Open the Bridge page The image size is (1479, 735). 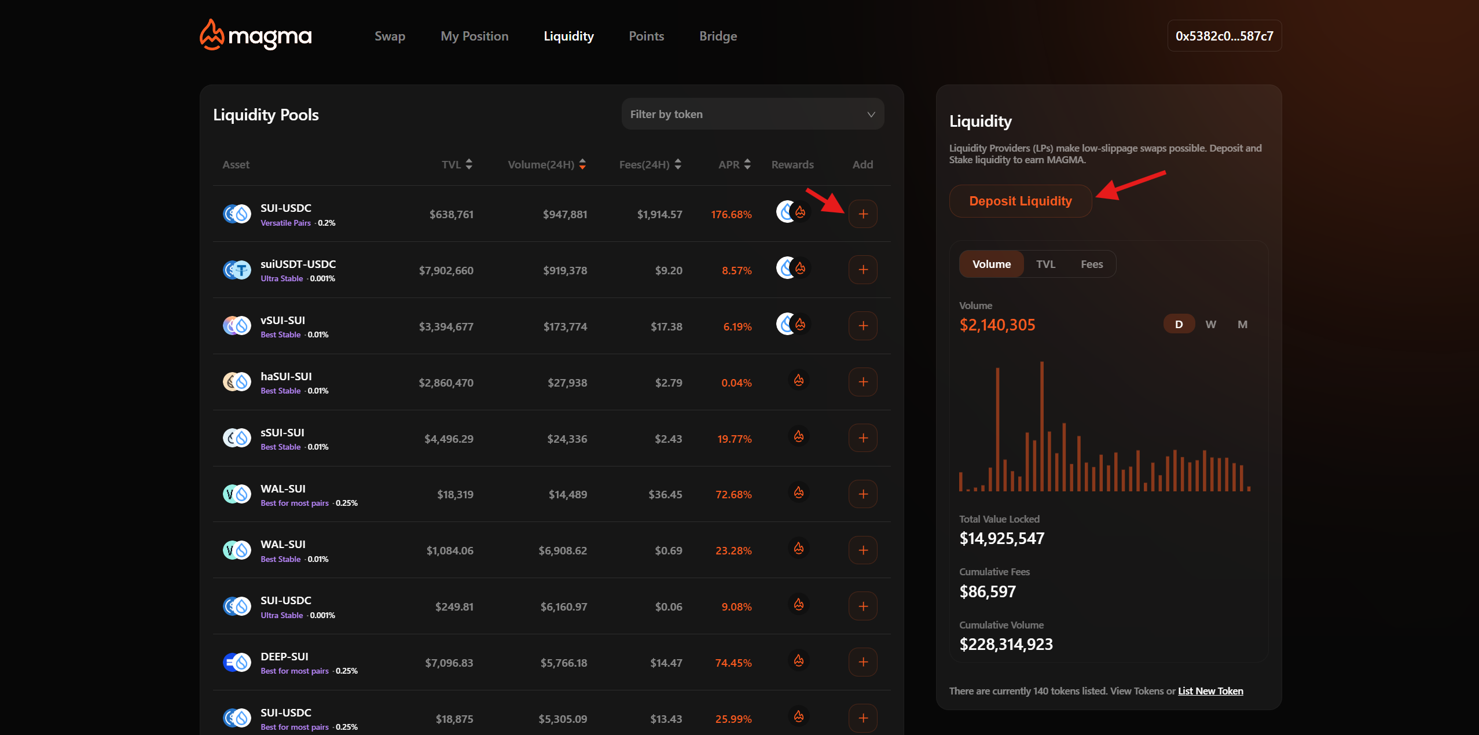[x=718, y=36]
